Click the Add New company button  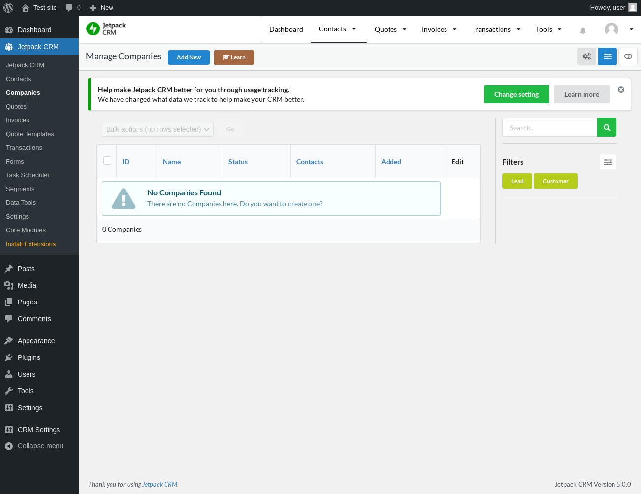189,57
